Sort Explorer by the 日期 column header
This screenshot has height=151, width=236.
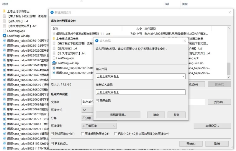point(166,4)
